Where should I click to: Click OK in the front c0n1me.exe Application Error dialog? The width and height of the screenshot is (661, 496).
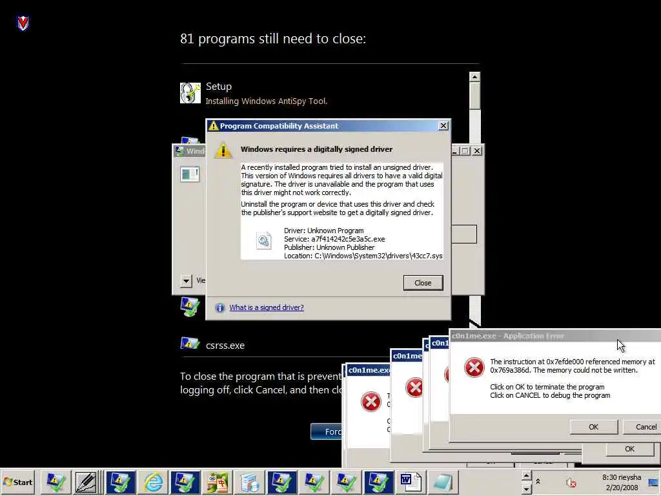coord(594,427)
